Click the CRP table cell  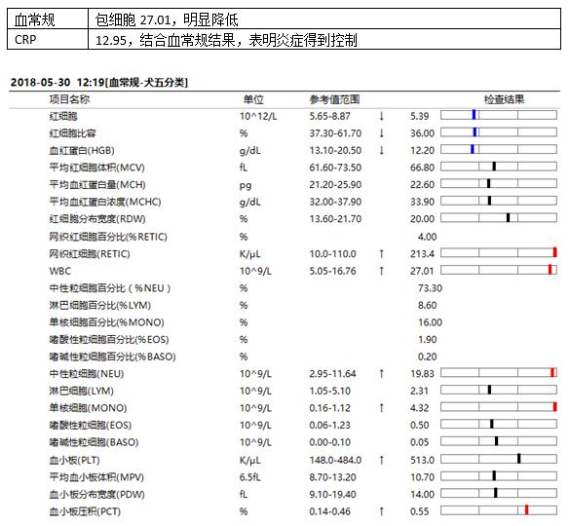[x=48, y=39]
